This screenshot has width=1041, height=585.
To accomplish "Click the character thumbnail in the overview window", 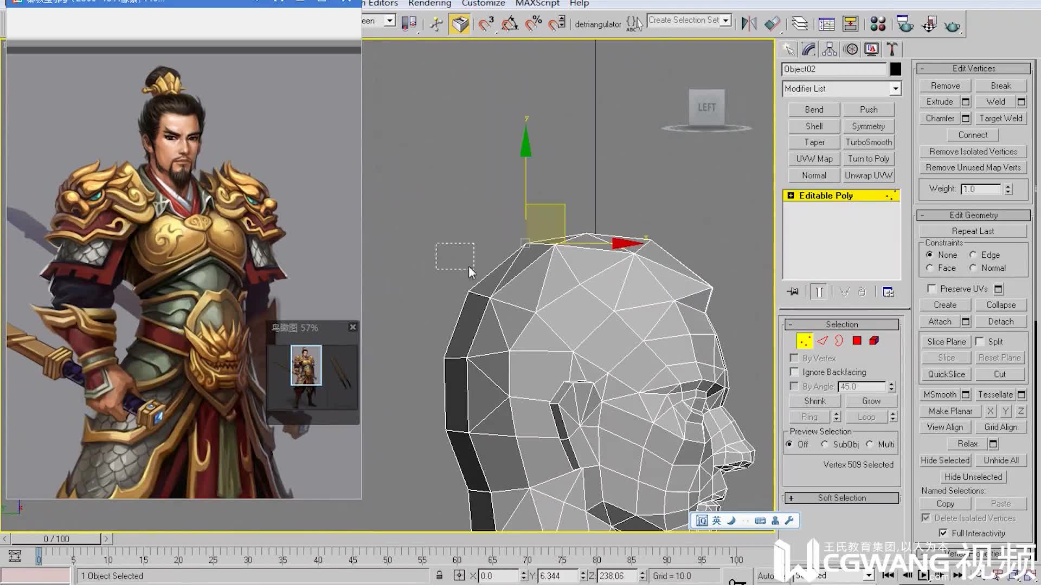I will pyautogui.click(x=305, y=365).
